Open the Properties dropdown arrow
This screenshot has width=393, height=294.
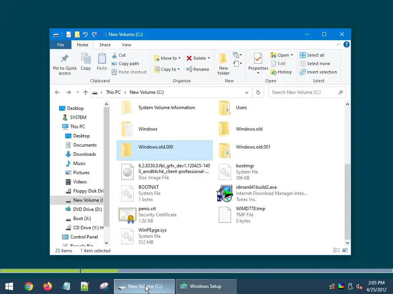point(258,73)
